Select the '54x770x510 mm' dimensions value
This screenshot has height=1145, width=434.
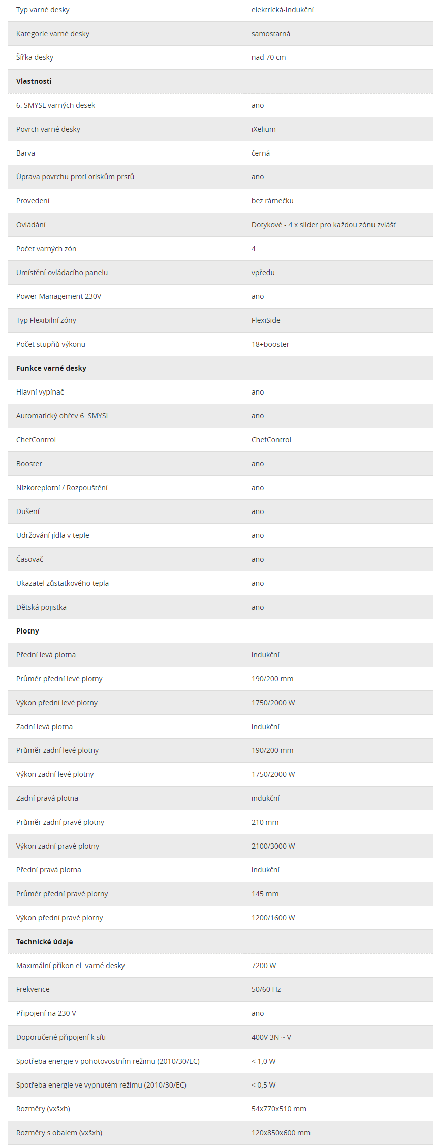pyautogui.click(x=279, y=1109)
